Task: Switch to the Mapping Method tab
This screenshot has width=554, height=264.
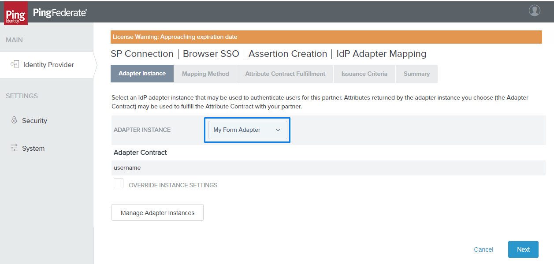Action: 205,74
